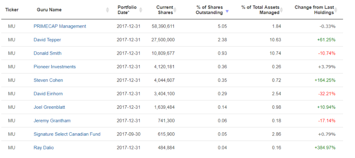The width and height of the screenshot is (355, 158).
Task: Open David Einhorn's profile
Action: coord(48,93)
